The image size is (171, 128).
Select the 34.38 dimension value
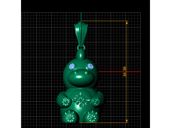125,72
